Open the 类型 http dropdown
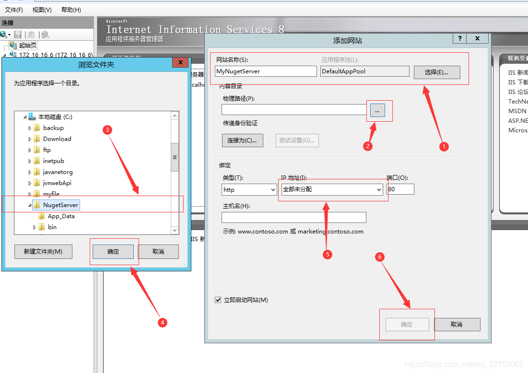 [249, 189]
